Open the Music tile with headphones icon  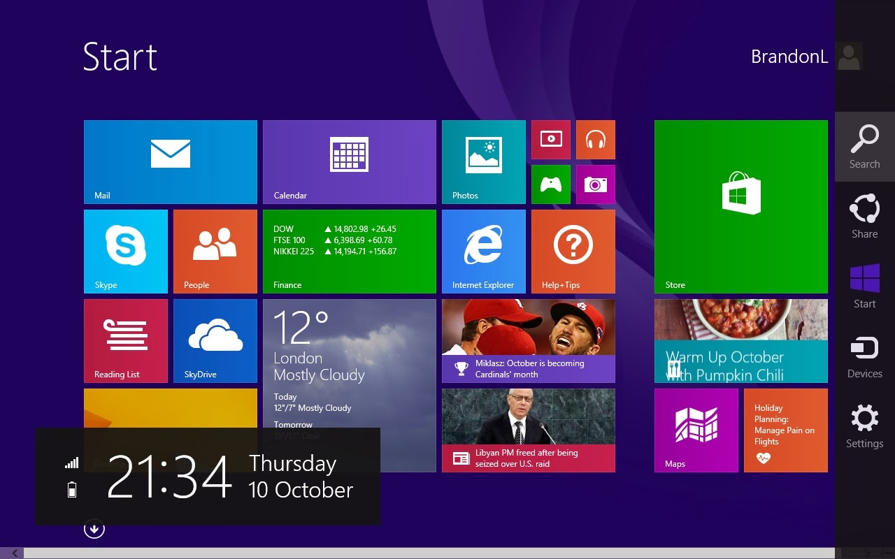tap(596, 140)
